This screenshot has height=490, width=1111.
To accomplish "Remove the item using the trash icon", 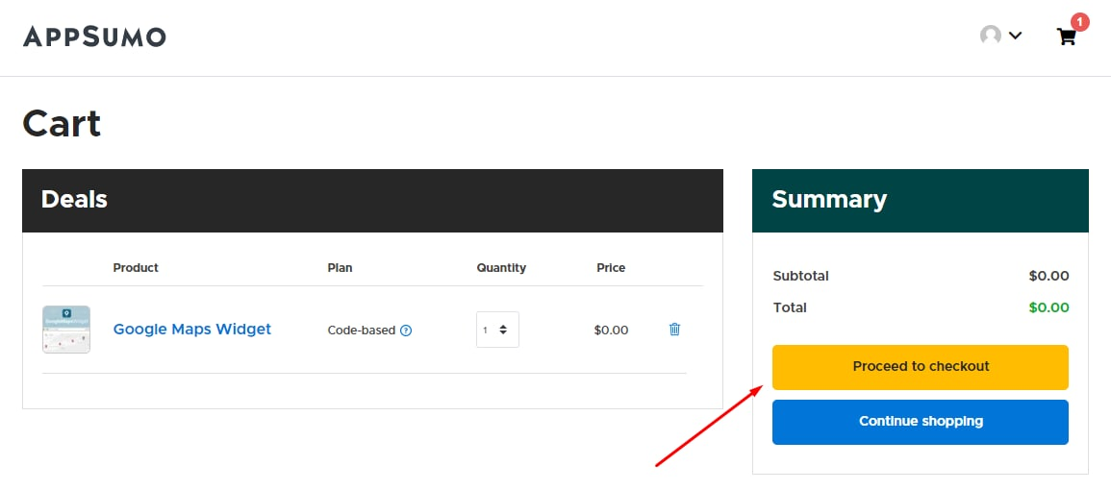I will (674, 330).
